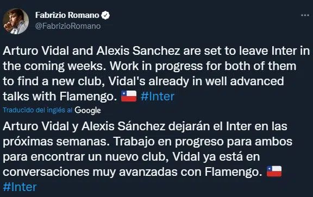Click the blue verified badge next to Fabrizio Romano
Screen dimensions: 313x197
coord(105,15)
